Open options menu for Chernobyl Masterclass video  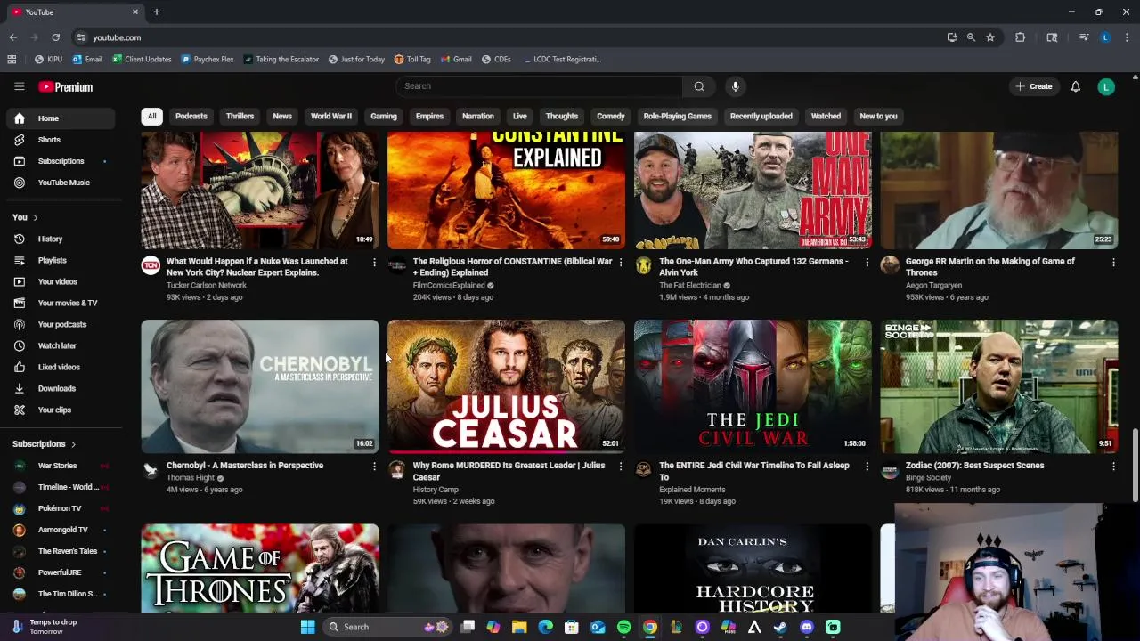point(374,466)
